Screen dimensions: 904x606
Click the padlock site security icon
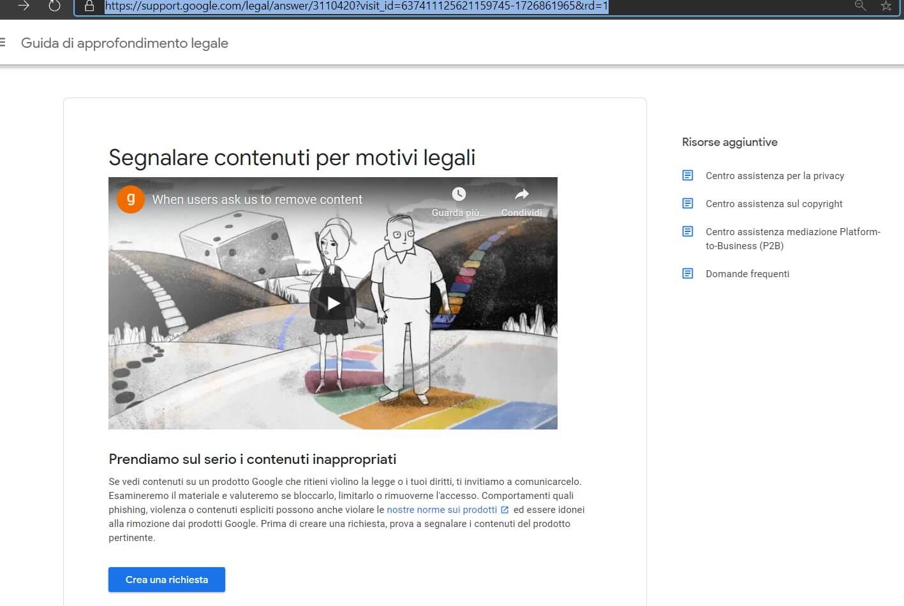89,6
